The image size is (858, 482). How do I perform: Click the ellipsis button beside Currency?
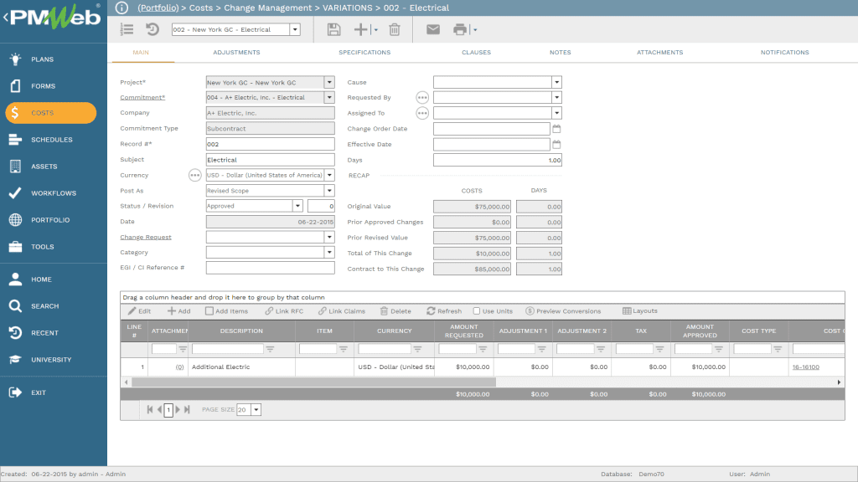point(194,176)
